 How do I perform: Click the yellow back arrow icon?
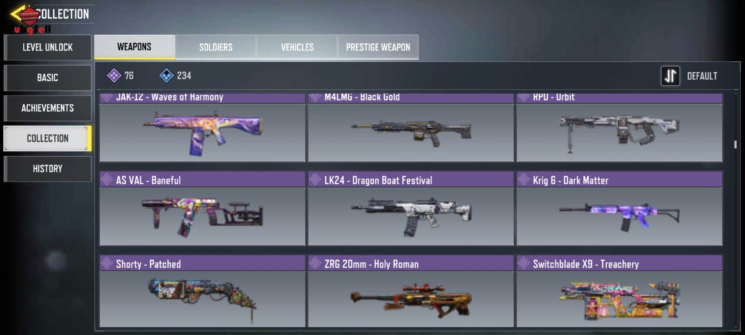16,14
